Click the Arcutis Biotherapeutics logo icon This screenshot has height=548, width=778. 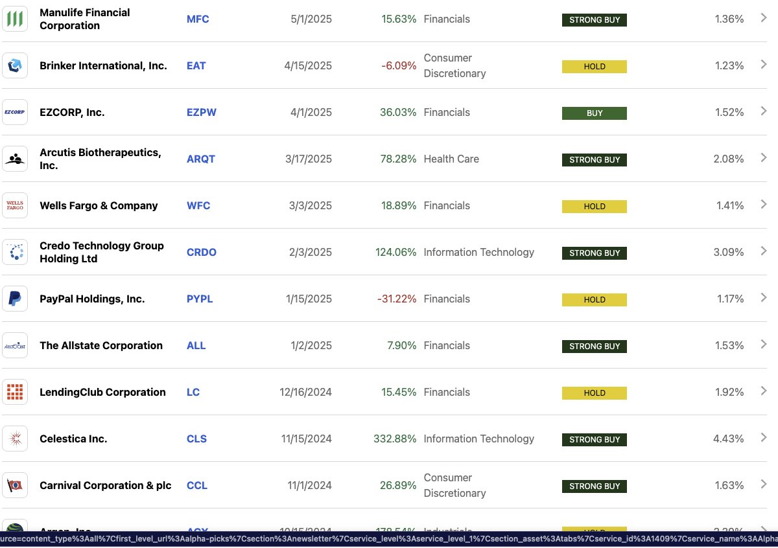tap(15, 159)
